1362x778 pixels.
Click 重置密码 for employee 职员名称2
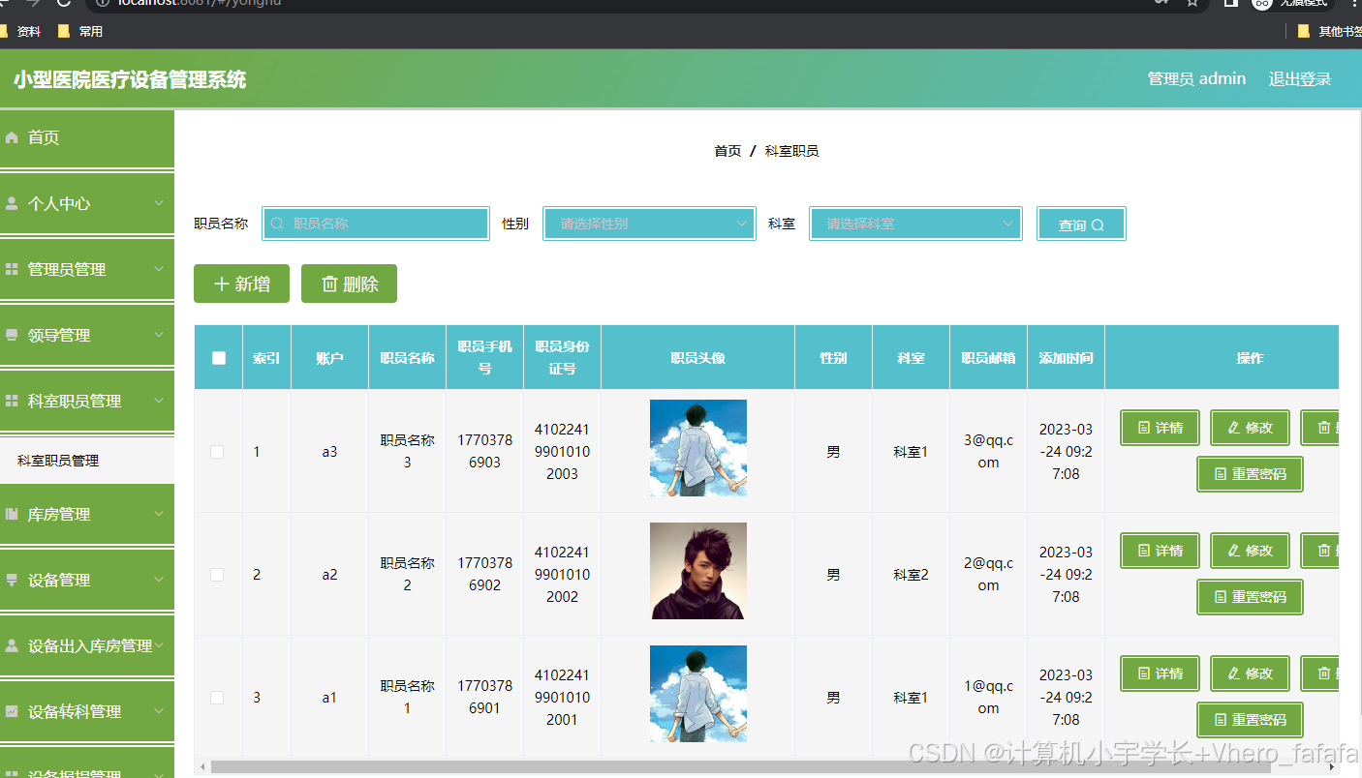point(1250,597)
